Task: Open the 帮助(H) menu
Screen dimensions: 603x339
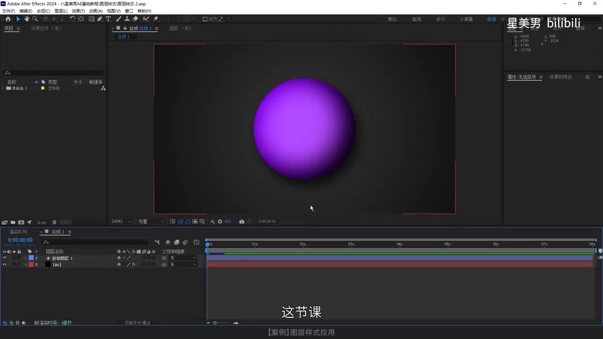Action: click(x=144, y=11)
